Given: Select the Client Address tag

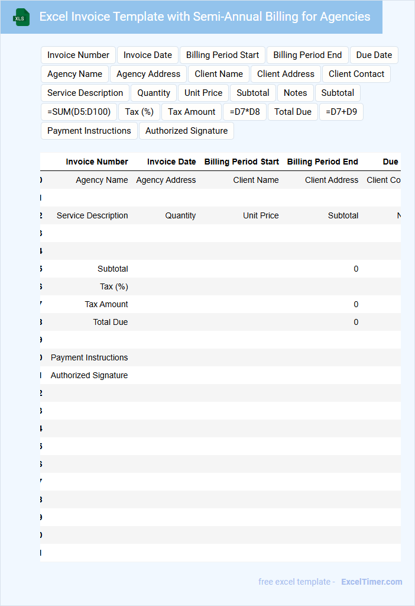Looking at the screenshot, I should click(286, 74).
